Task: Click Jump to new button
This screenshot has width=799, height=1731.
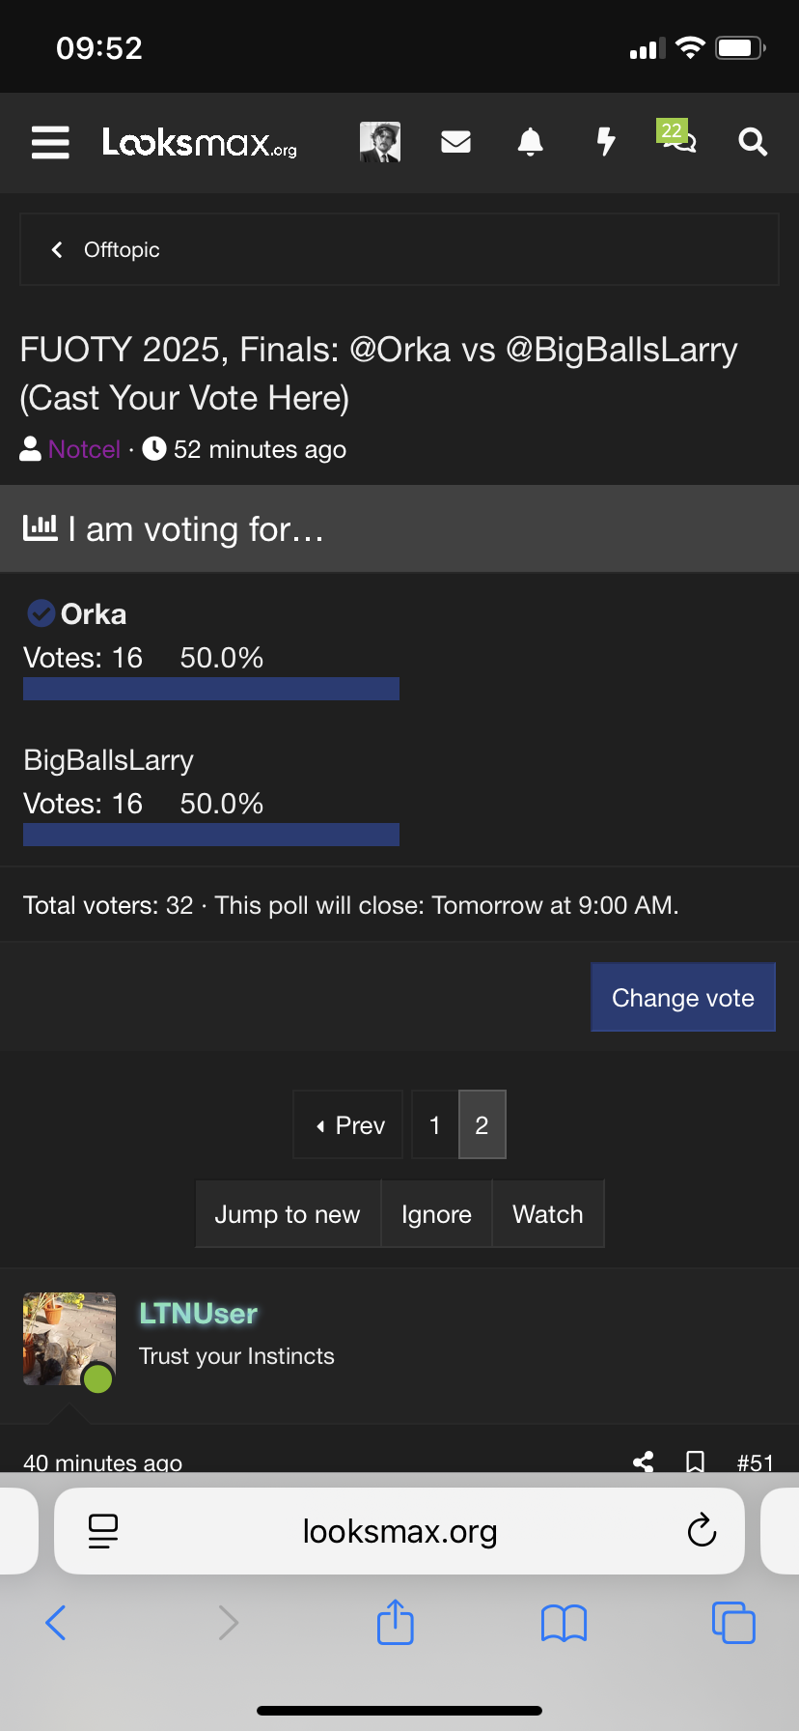Action: point(288,1214)
